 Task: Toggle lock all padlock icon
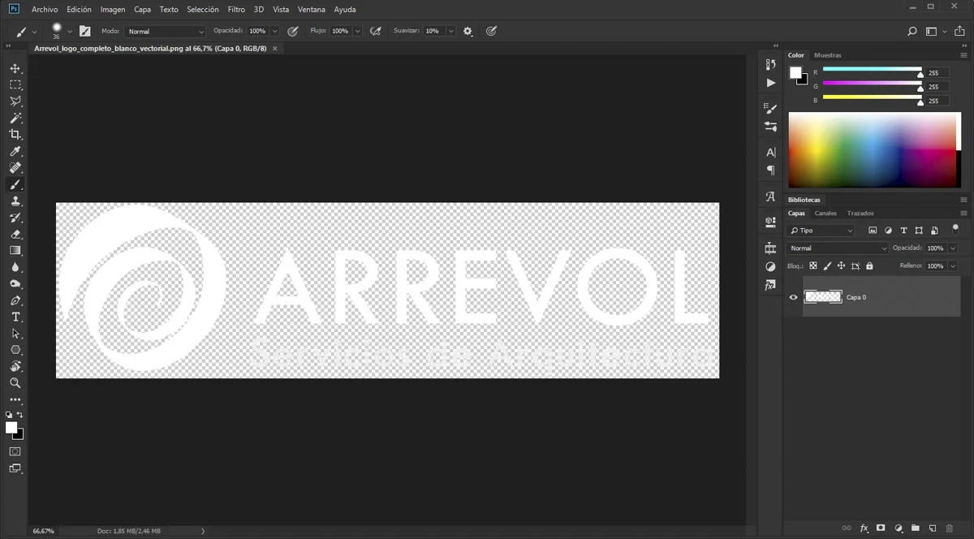point(869,265)
